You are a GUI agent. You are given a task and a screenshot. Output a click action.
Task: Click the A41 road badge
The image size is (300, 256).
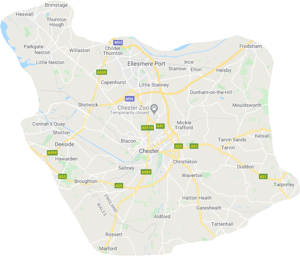pyautogui.click(x=160, y=126)
